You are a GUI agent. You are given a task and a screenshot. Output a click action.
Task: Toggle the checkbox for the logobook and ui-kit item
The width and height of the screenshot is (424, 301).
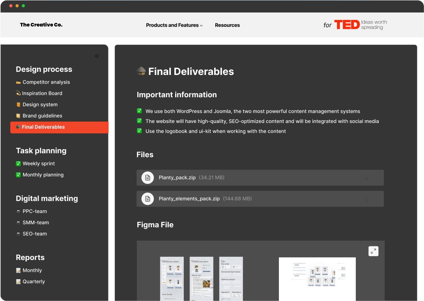(x=139, y=131)
